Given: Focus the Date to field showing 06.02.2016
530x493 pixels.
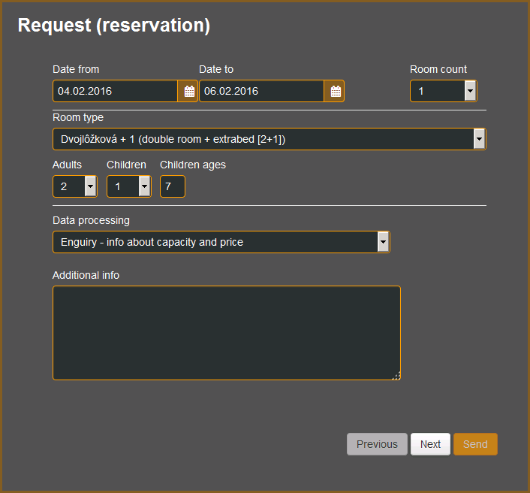Looking at the screenshot, I should pyautogui.click(x=261, y=92).
